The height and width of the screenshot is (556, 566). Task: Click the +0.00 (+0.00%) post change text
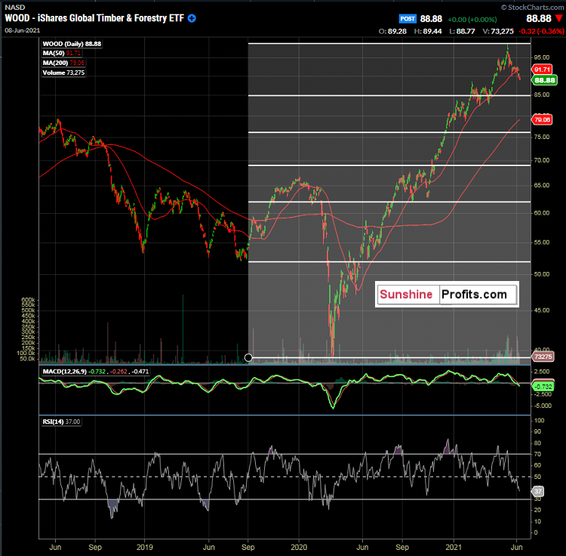point(472,20)
